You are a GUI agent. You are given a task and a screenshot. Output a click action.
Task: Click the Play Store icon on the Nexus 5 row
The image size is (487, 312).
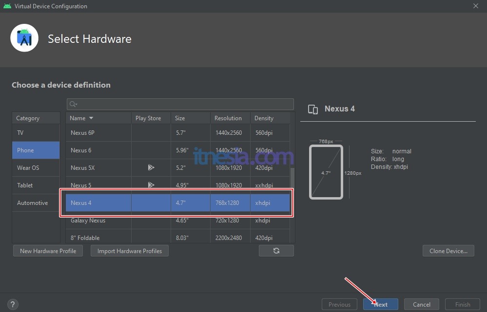click(x=151, y=185)
